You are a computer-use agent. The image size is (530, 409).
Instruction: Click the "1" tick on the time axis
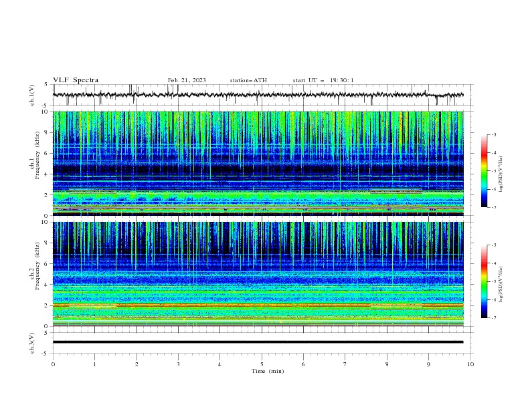[94, 364]
